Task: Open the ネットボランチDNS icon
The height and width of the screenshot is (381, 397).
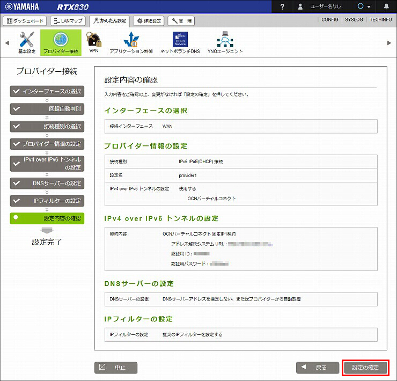Action: tap(180, 42)
